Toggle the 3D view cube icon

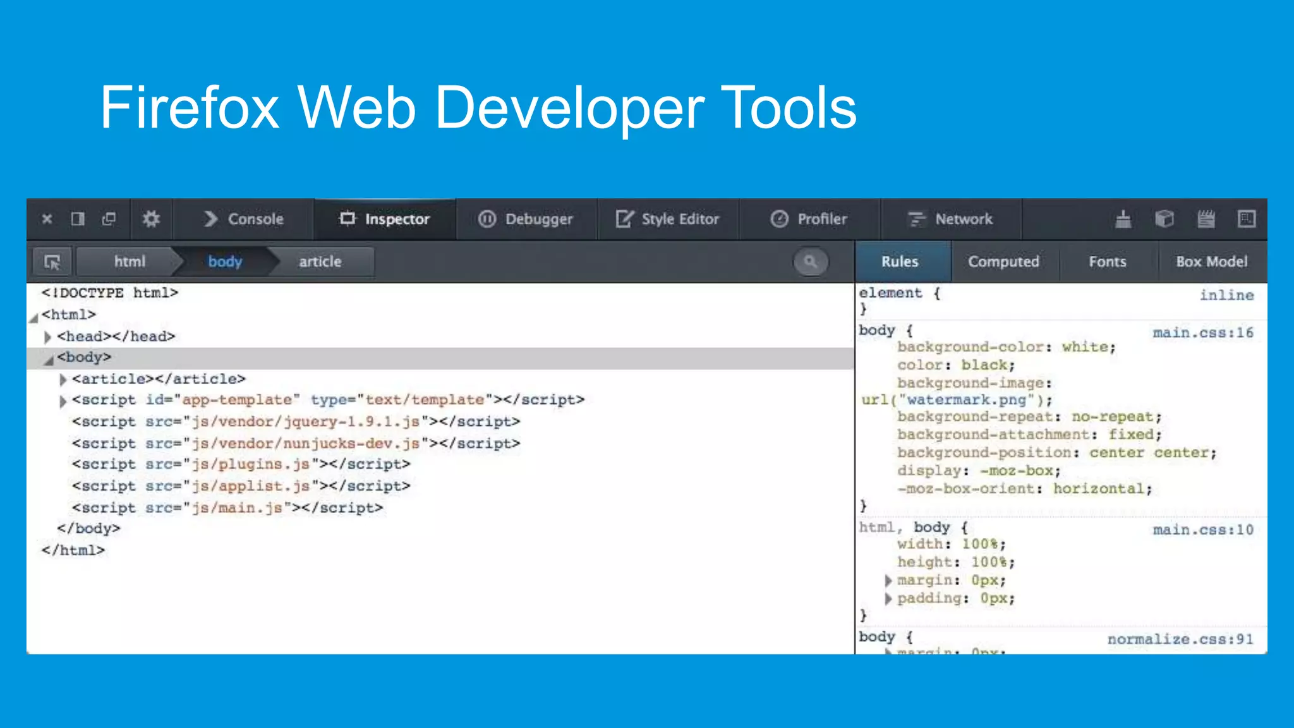click(1164, 219)
